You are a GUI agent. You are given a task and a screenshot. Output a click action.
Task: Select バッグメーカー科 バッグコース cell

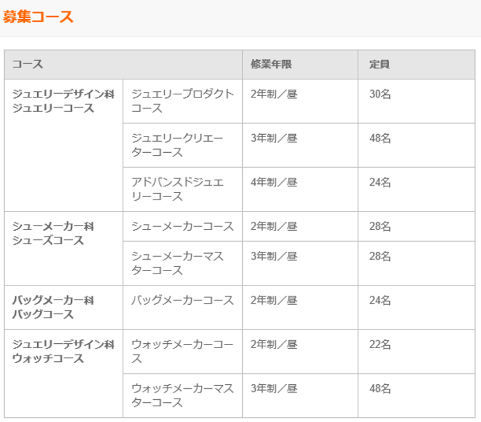64,308
